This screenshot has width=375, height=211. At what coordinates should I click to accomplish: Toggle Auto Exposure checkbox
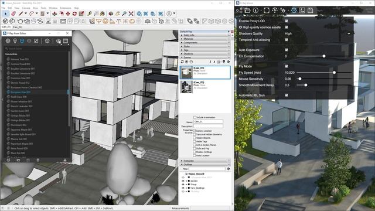click(287, 50)
